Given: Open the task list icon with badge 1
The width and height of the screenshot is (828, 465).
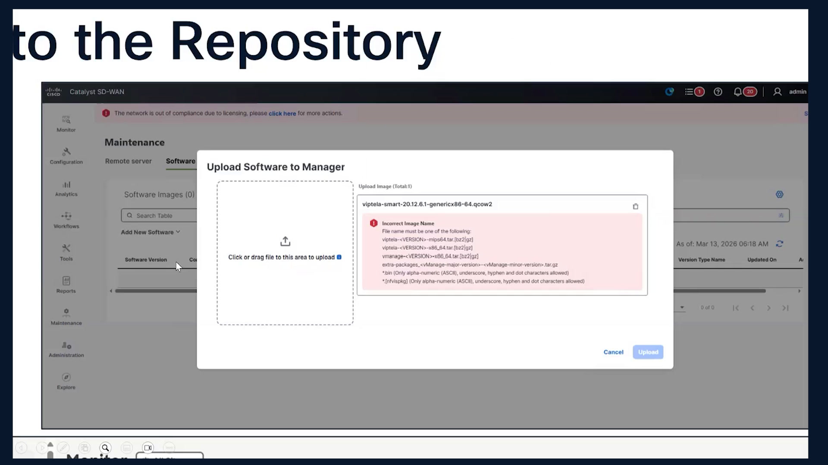Looking at the screenshot, I should click(x=694, y=92).
